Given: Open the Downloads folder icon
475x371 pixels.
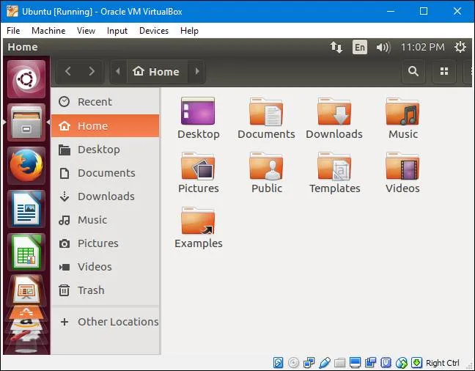Looking at the screenshot, I should (334, 113).
